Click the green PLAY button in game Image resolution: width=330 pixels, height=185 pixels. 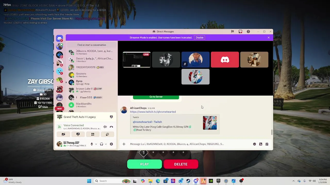point(144,164)
